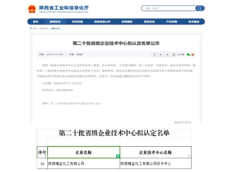Share article to Weibo
Image resolution: width=231 pixels, height=172 pixels.
[193, 55]
